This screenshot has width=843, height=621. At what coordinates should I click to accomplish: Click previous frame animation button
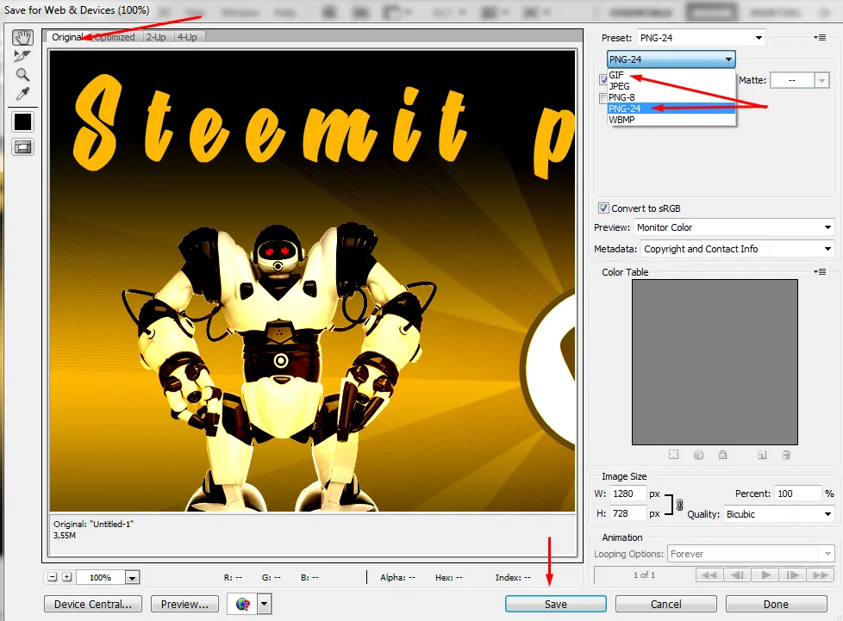click(x=737, y=574)
